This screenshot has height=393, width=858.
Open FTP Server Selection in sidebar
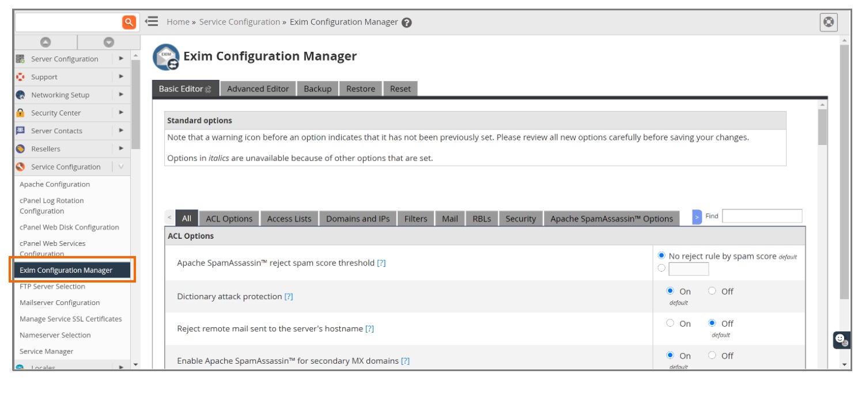pos(52,287)
